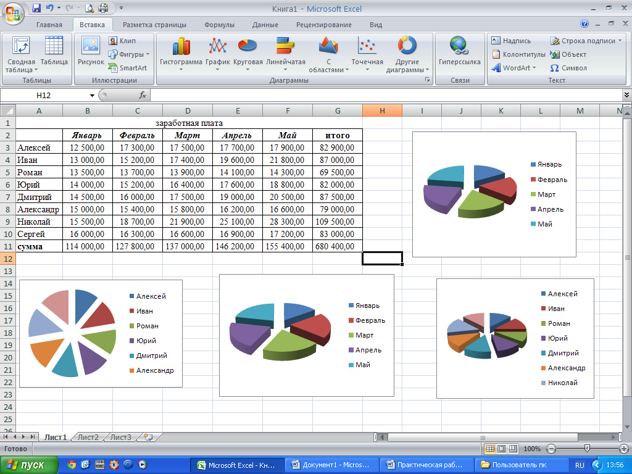Open Пользователь пк folder taskbar button
The image size is (632, 474).
tap(521, 465)
